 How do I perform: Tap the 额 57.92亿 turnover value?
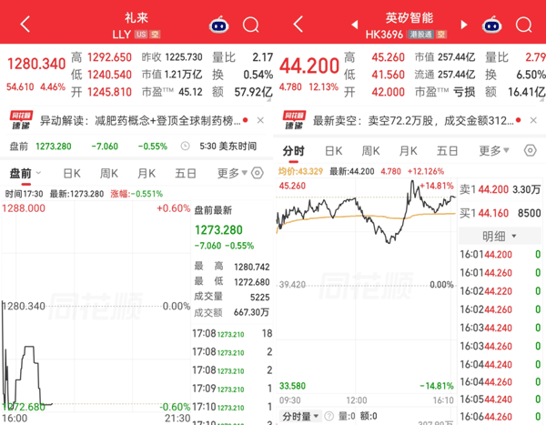point(242,92)
